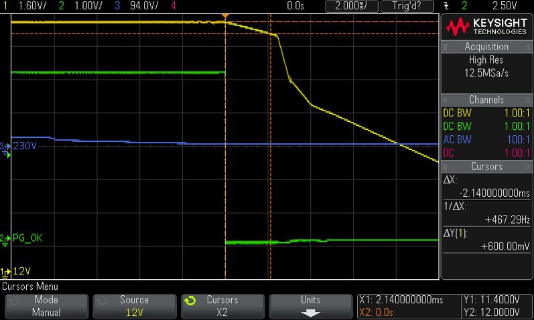
Task: Click the 1/ΔX +467.29Hz readout
Action: coord(507,220)
